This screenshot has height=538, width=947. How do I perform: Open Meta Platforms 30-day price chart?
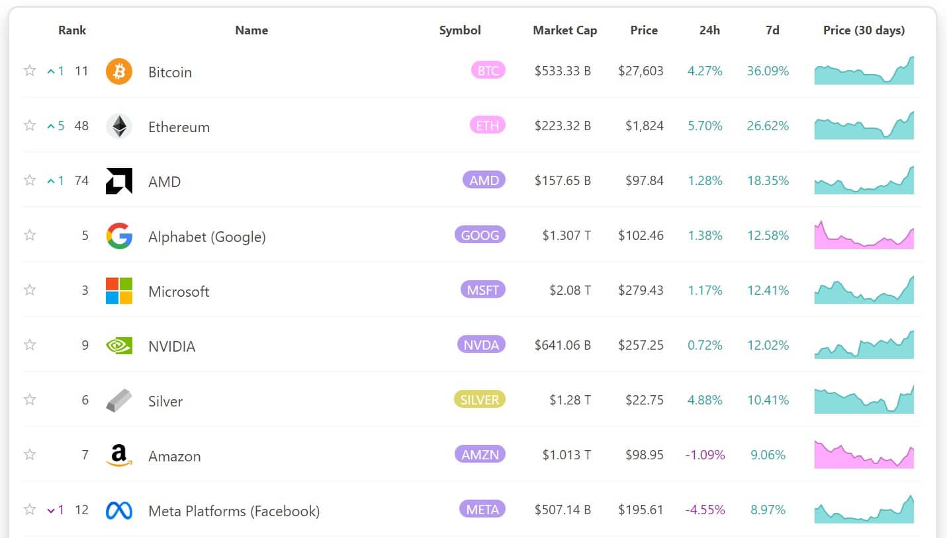coord(864,510)
